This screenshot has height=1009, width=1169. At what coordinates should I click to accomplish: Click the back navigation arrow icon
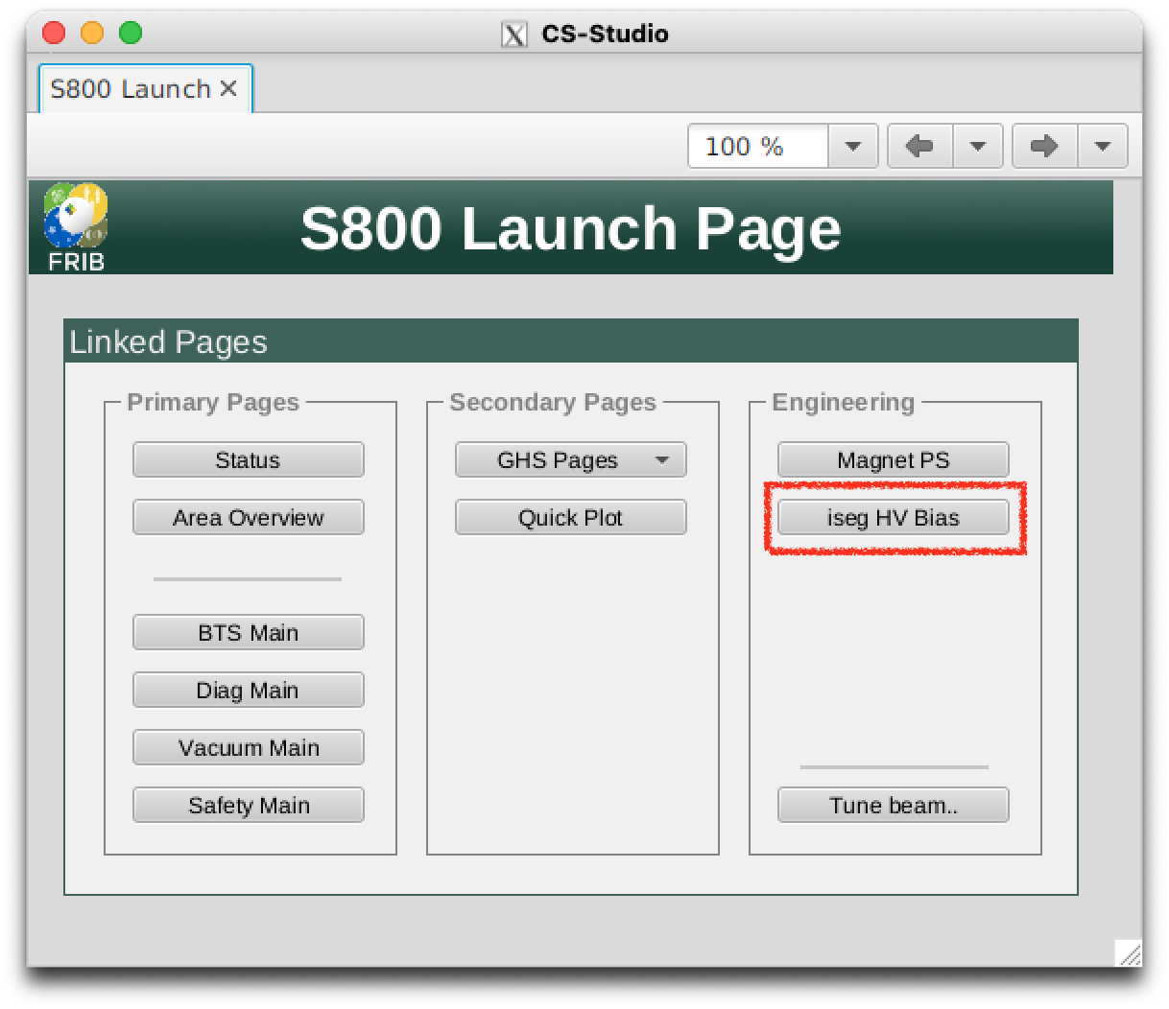(x=919, y=147)
